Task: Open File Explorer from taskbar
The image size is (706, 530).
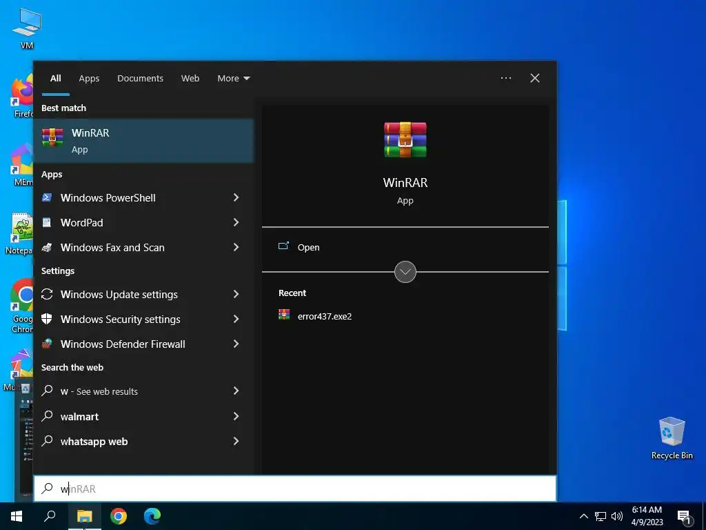Action: (x=84, y=516)
